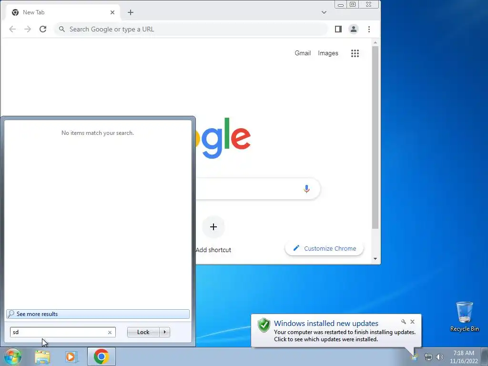Close the Windows updates notification balloon
The width and height of the screenshot is (488, 366).
412,322
